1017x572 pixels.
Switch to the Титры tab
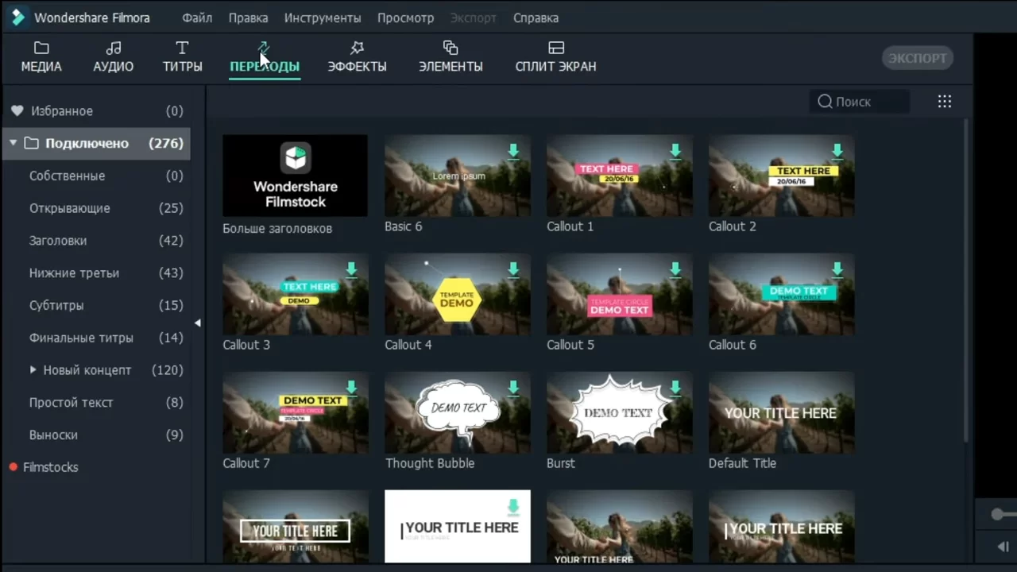[182, 56]
